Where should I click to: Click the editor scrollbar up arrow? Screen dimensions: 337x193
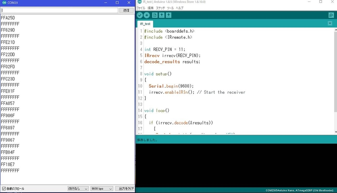pos(335,30)
